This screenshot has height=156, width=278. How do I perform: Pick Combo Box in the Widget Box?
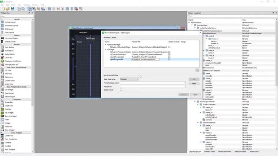(9, 136)
